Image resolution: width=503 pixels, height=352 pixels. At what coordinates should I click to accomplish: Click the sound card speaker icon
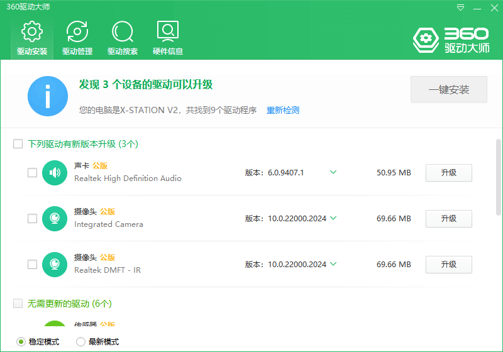(55, 173)
